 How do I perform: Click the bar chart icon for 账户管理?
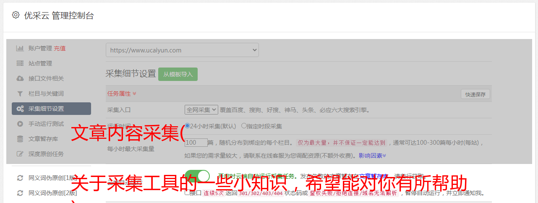pyautogui.click(x=20, y=48)
